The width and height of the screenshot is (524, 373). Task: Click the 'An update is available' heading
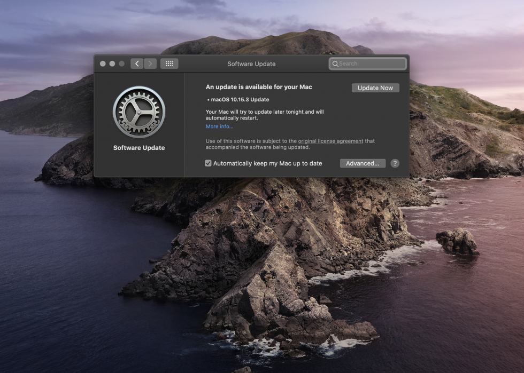(259, 87)
